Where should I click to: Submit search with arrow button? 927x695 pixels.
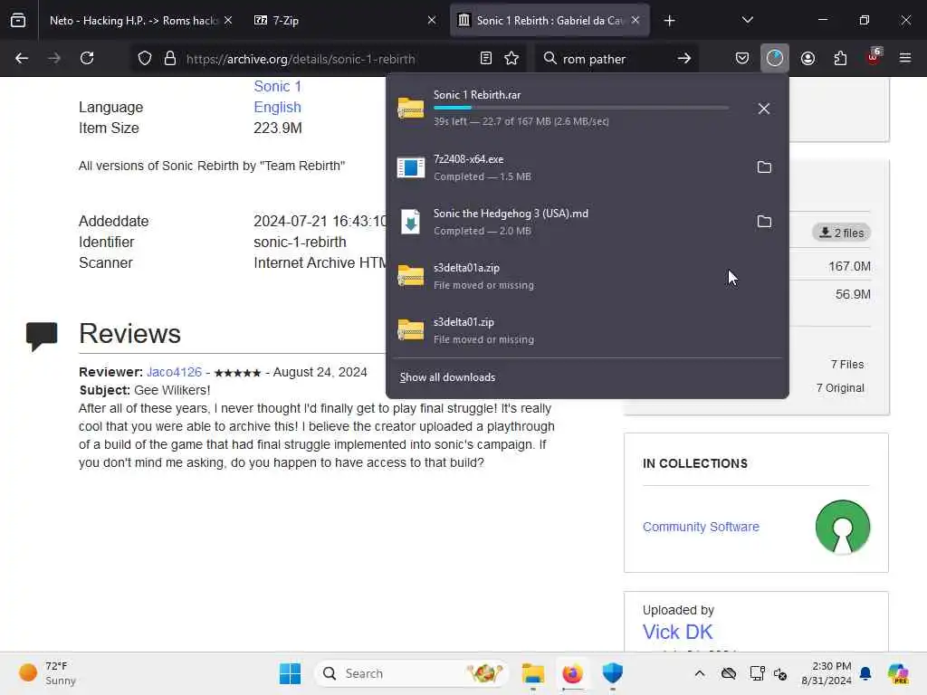tap(684, 59)
